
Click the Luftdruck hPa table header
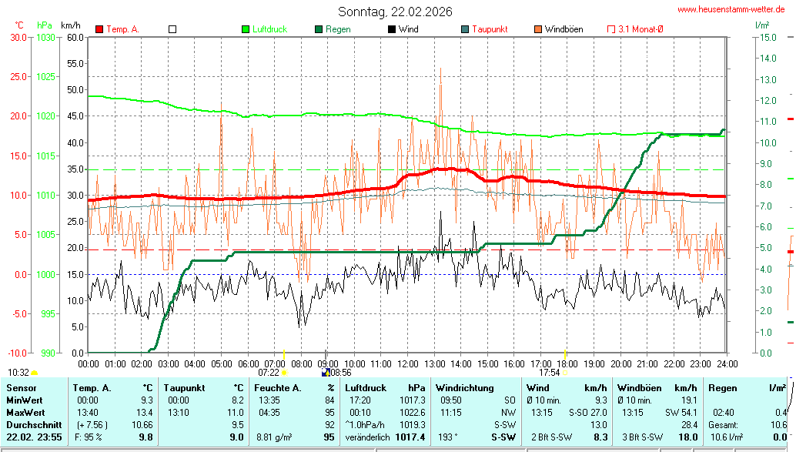[x=384, y=388]
